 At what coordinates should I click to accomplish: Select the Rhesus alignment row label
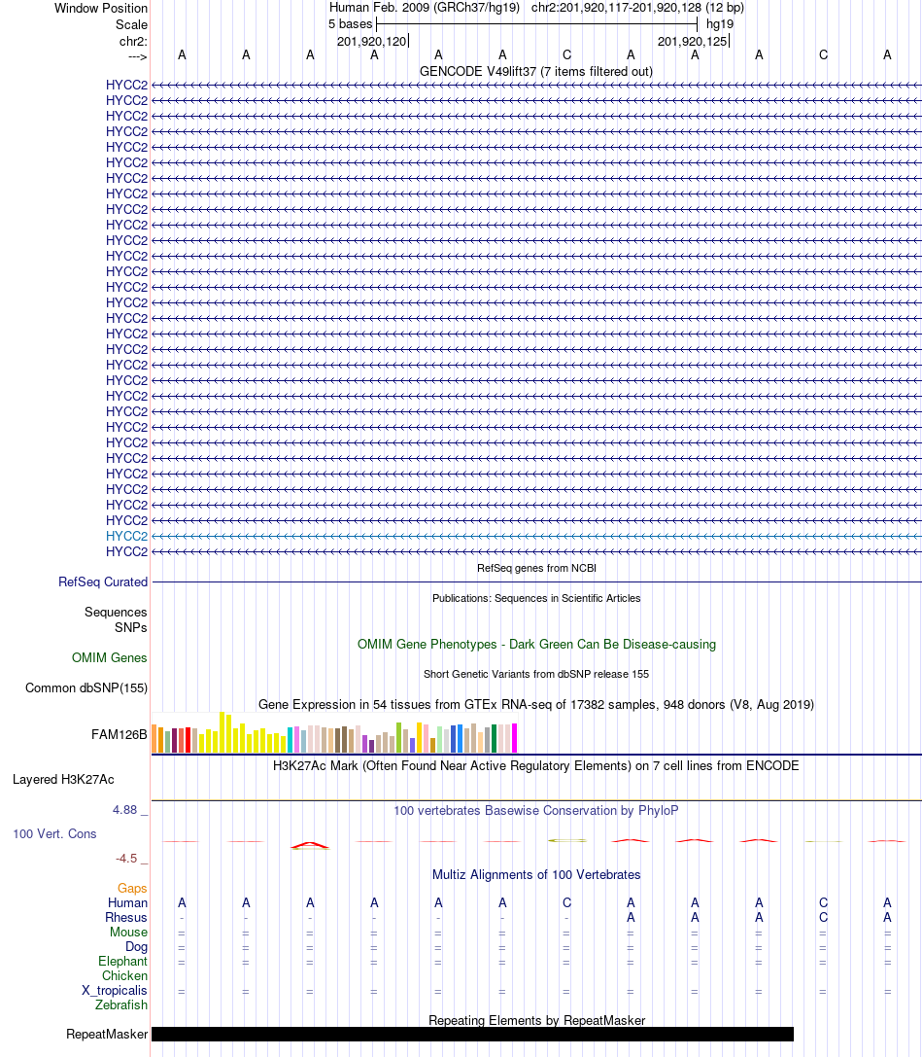click(126, 917)
